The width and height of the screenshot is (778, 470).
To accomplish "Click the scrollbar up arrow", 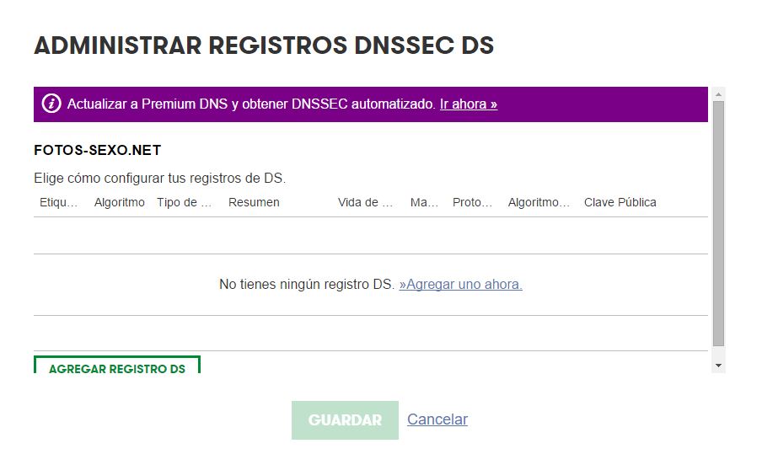I will click(x=718, y=94).
